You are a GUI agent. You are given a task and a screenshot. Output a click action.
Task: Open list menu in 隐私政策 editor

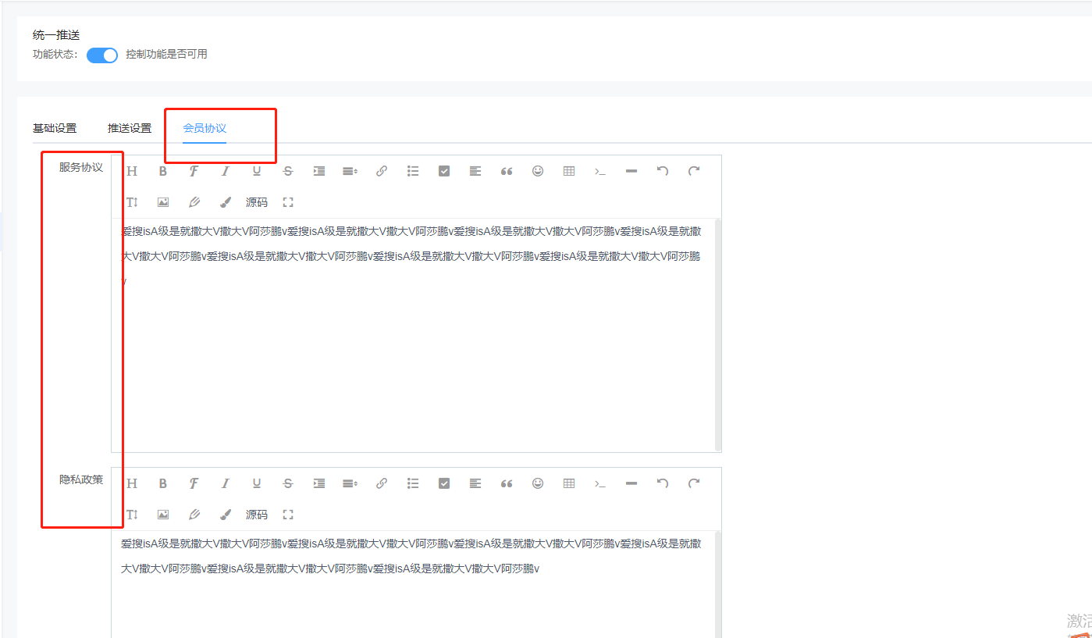click(x=413, y=483)
